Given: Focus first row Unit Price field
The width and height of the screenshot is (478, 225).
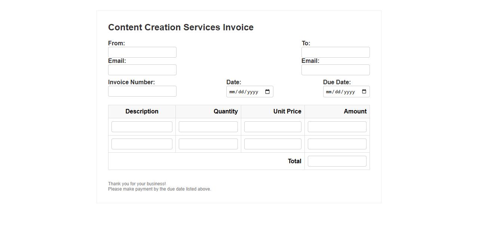Looking at the screenshot, I should pyautogui.click(x=273, y=127).
